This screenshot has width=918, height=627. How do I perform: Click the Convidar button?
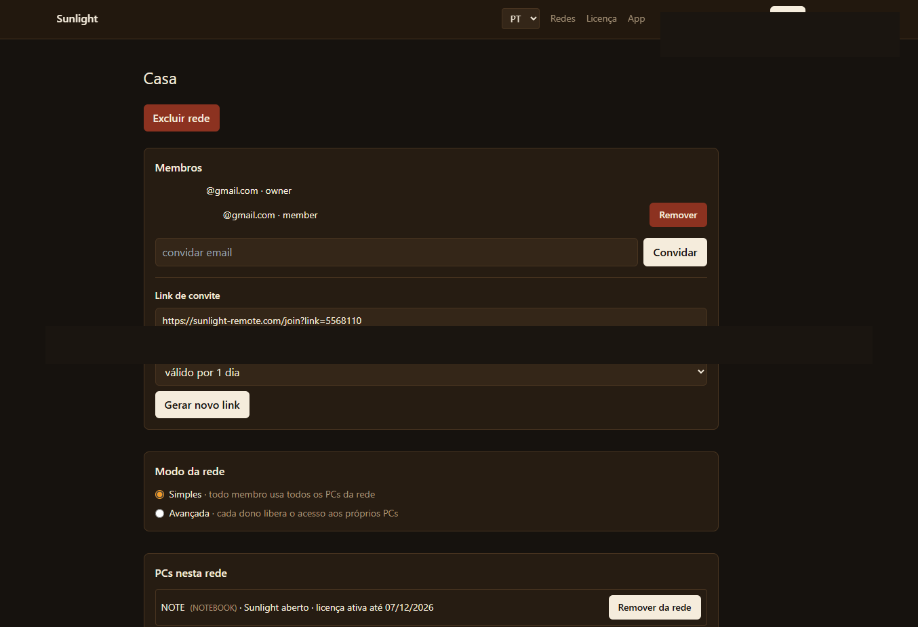[675, 252]
